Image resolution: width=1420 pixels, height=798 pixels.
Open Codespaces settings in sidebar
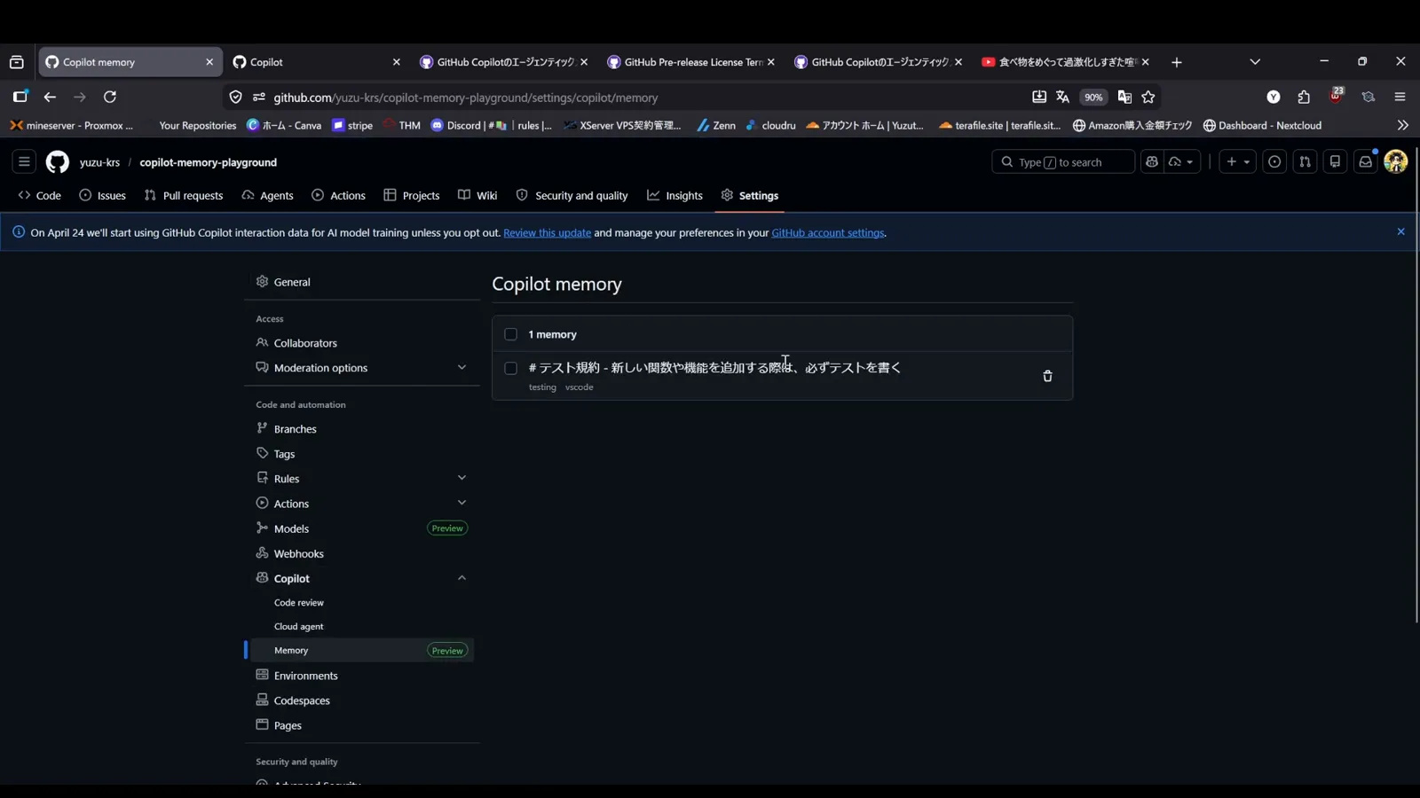point(362,700)
